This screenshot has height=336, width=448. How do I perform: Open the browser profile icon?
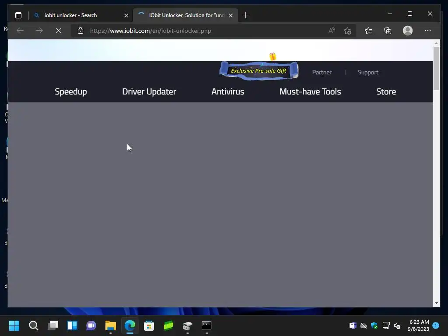408,31
